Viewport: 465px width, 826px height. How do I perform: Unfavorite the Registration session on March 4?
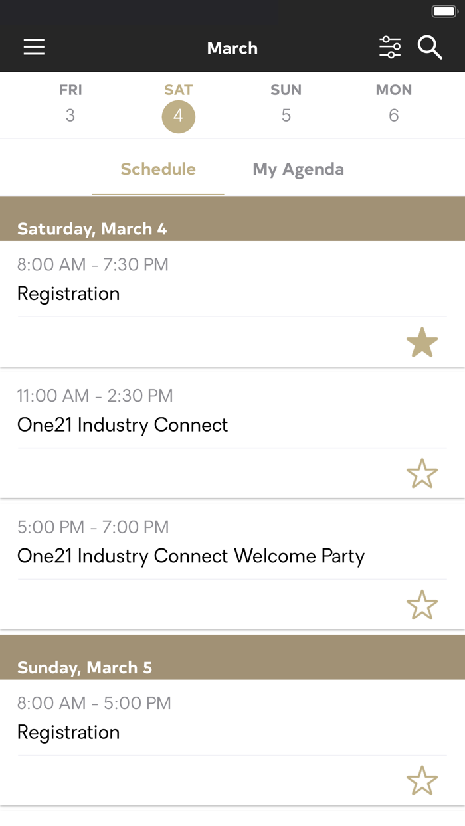(x=422, y=342)
